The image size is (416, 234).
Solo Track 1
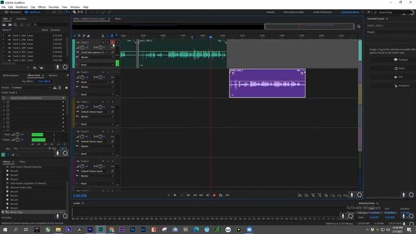(108, 42)
